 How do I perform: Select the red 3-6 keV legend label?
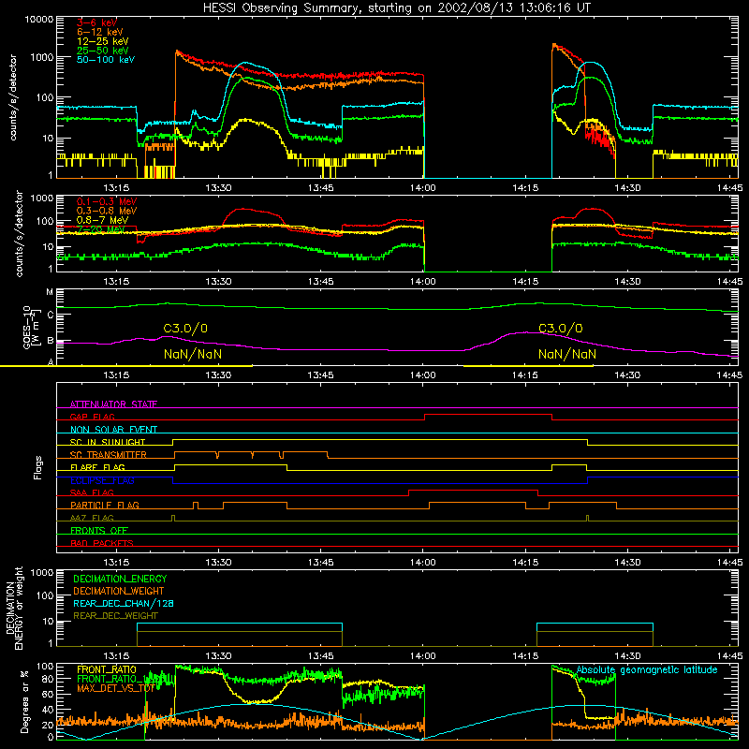click(x=97, y=22)
